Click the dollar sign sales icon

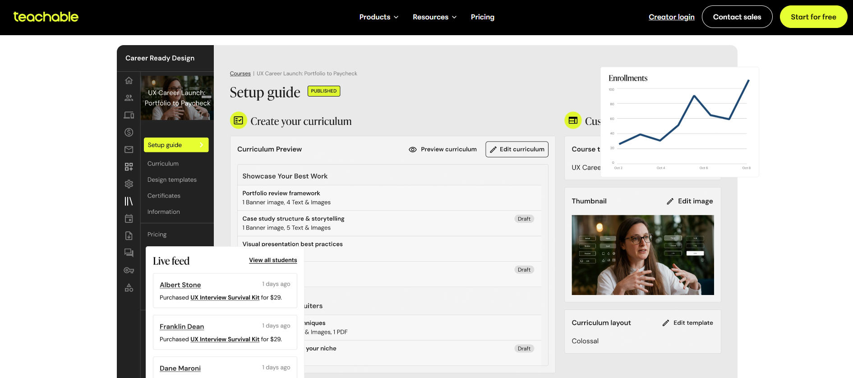129,132
